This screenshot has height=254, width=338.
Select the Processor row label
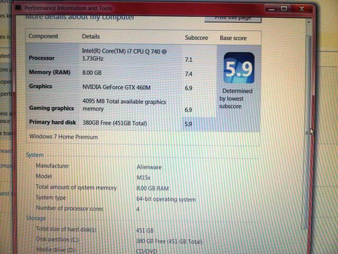click(42, 58)
